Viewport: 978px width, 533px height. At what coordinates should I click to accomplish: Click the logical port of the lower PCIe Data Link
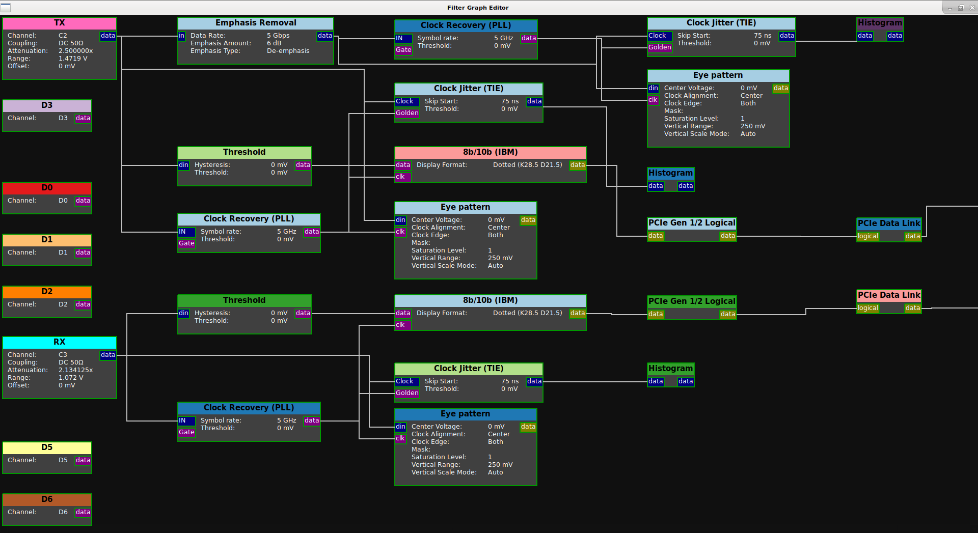click(x=868, y=308)
